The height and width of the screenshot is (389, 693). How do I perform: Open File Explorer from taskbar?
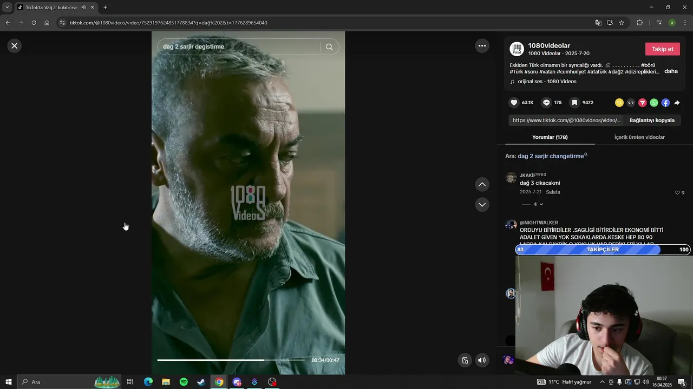(x=166, y=382)
